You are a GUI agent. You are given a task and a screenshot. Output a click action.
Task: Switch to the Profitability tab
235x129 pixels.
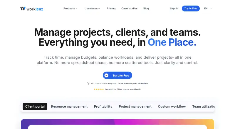pyautogui.click(x=103, y=106)
